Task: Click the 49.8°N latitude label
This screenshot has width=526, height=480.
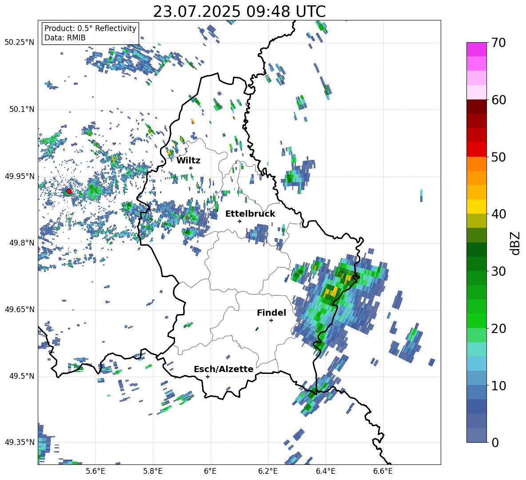Action: (x=21, y=243)
